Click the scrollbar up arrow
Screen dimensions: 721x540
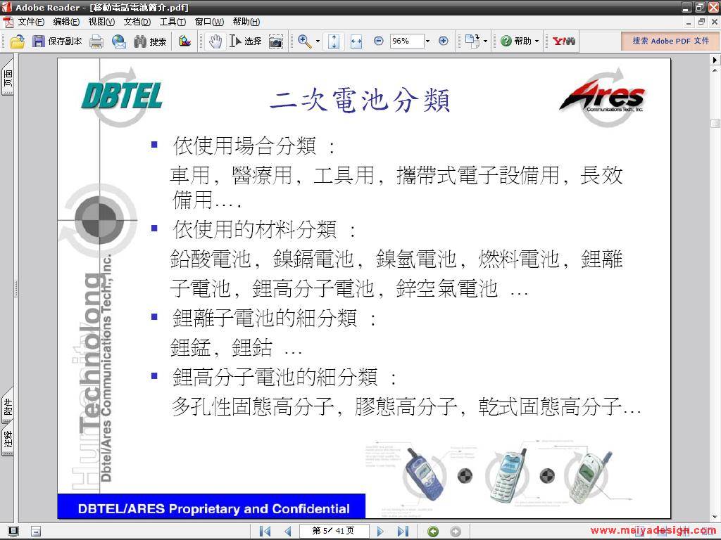[715, 71]
